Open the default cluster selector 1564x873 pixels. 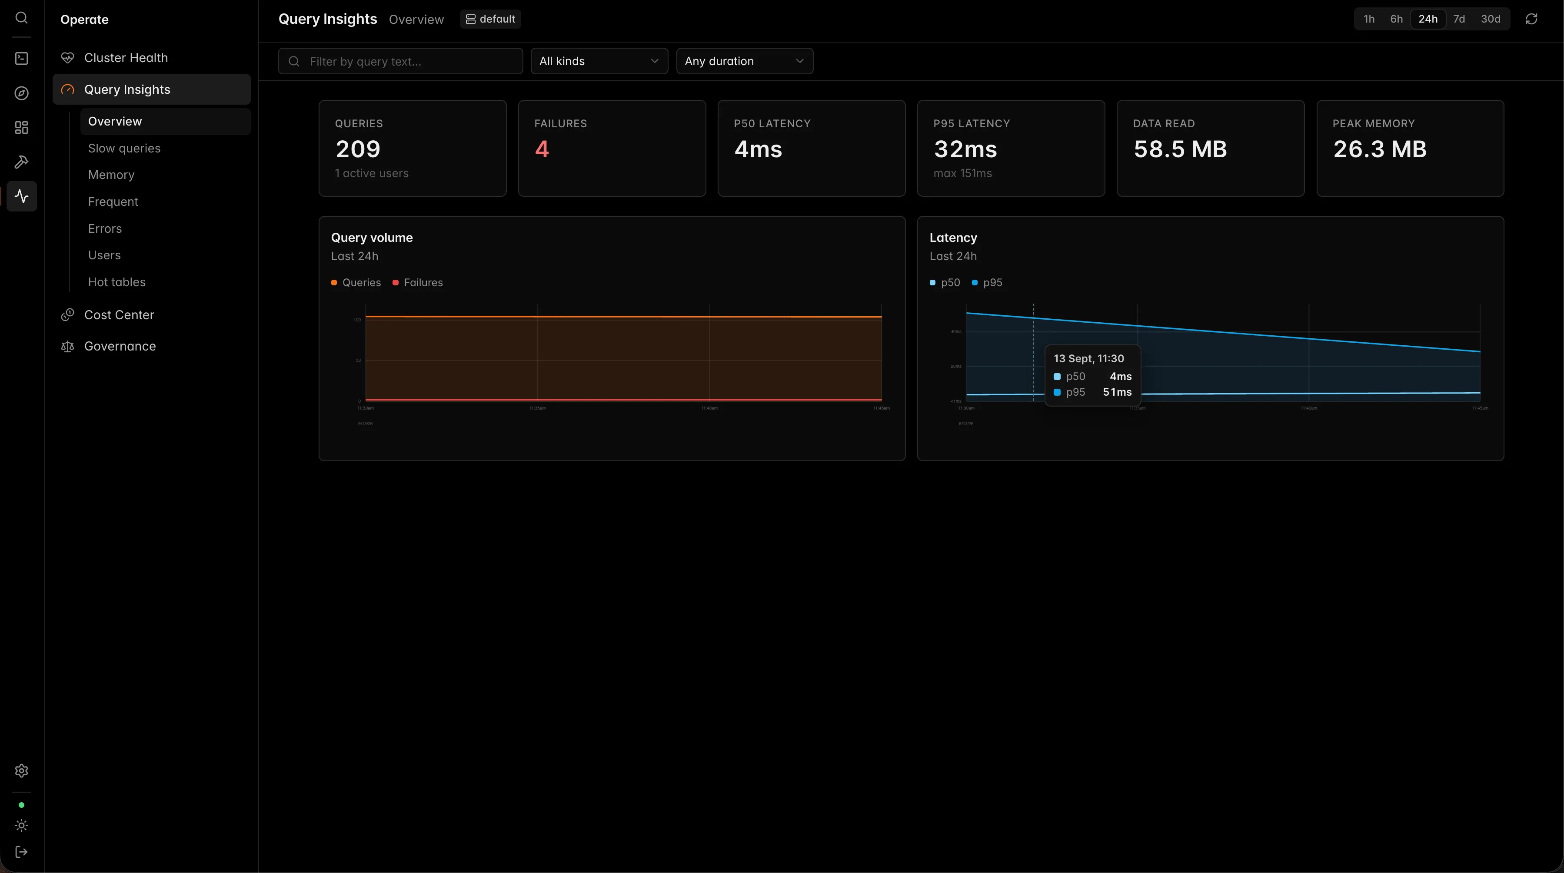pos(490,19)
